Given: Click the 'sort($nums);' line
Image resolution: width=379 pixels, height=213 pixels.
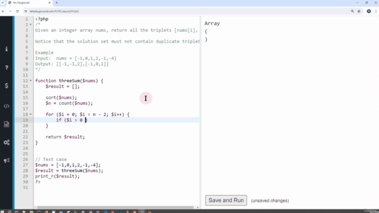Looking at the screenshot, I should 61,98.
